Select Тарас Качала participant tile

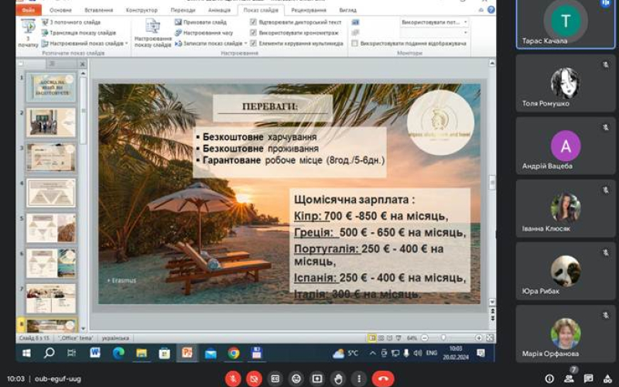566,24
